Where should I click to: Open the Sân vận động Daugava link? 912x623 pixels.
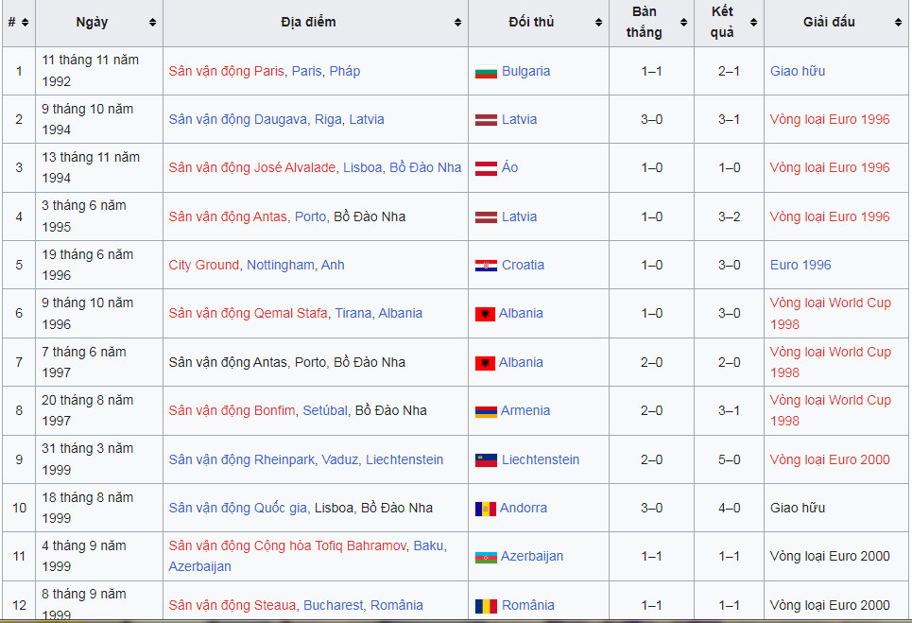(x=225, y=120)
